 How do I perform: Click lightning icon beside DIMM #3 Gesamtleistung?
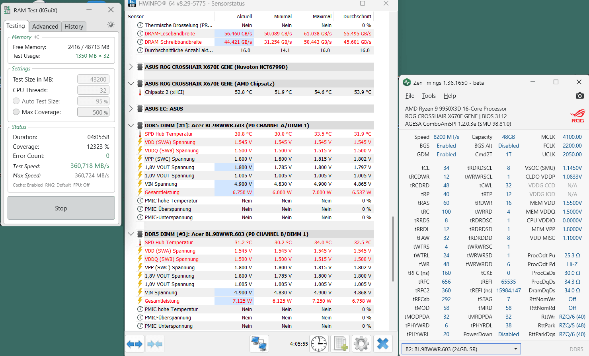(x=140, y=301)
